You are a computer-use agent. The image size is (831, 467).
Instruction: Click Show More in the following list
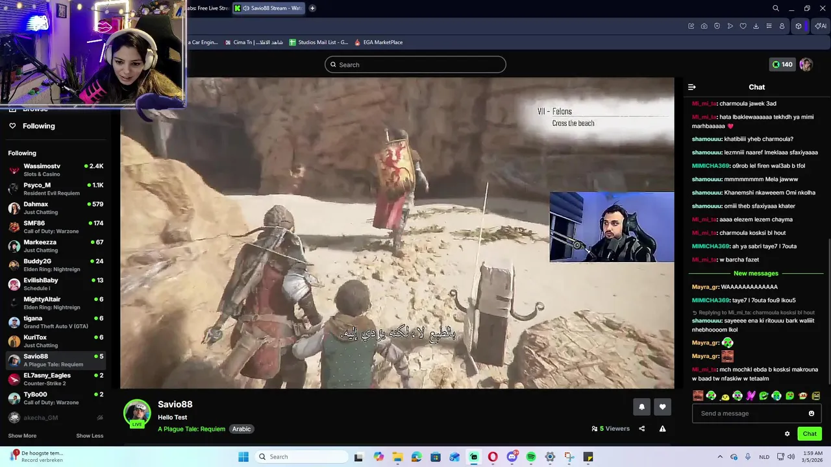[22, 435]
